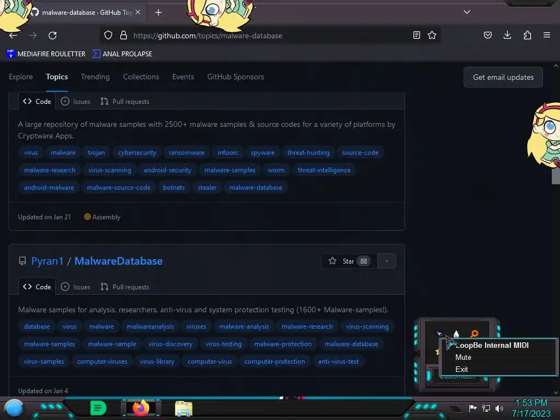Open the threat-hunting topic tag

[308, 153]
